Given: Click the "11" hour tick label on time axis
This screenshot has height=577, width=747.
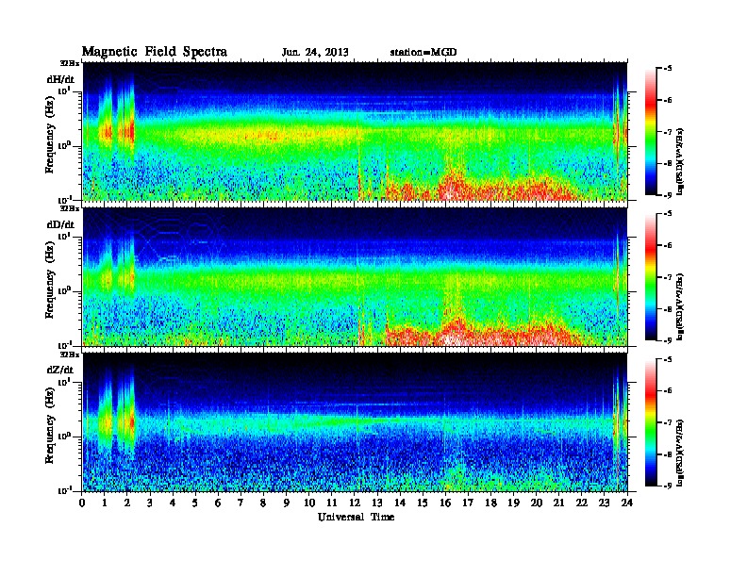Looking at the screenshot, I should [x=331, y=503].
